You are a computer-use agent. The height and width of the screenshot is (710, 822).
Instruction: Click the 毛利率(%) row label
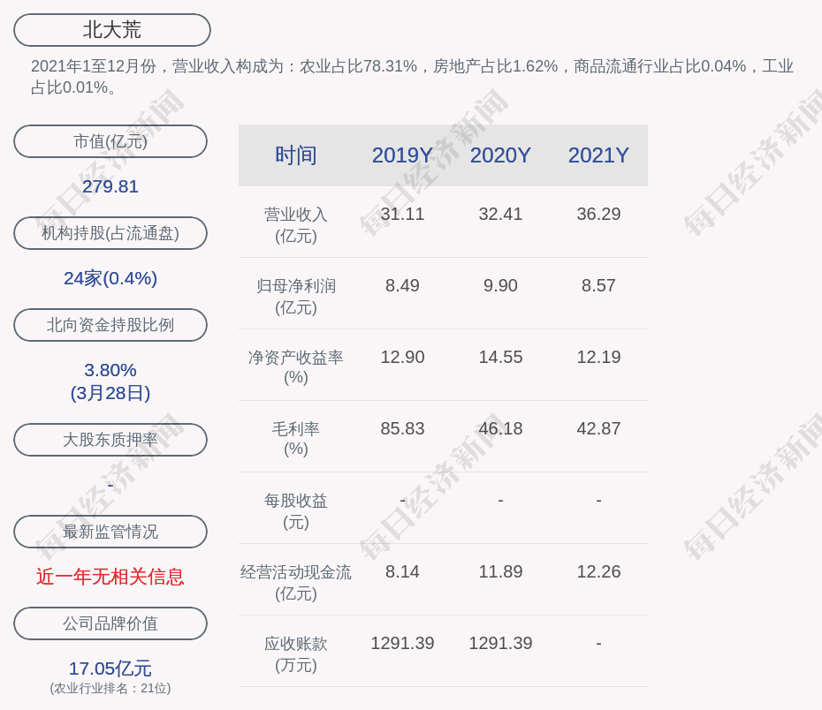[296, 439]
